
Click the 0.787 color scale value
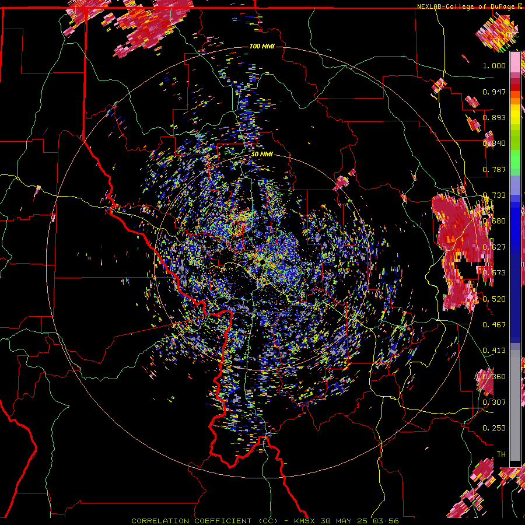click(x=494, y=169)
